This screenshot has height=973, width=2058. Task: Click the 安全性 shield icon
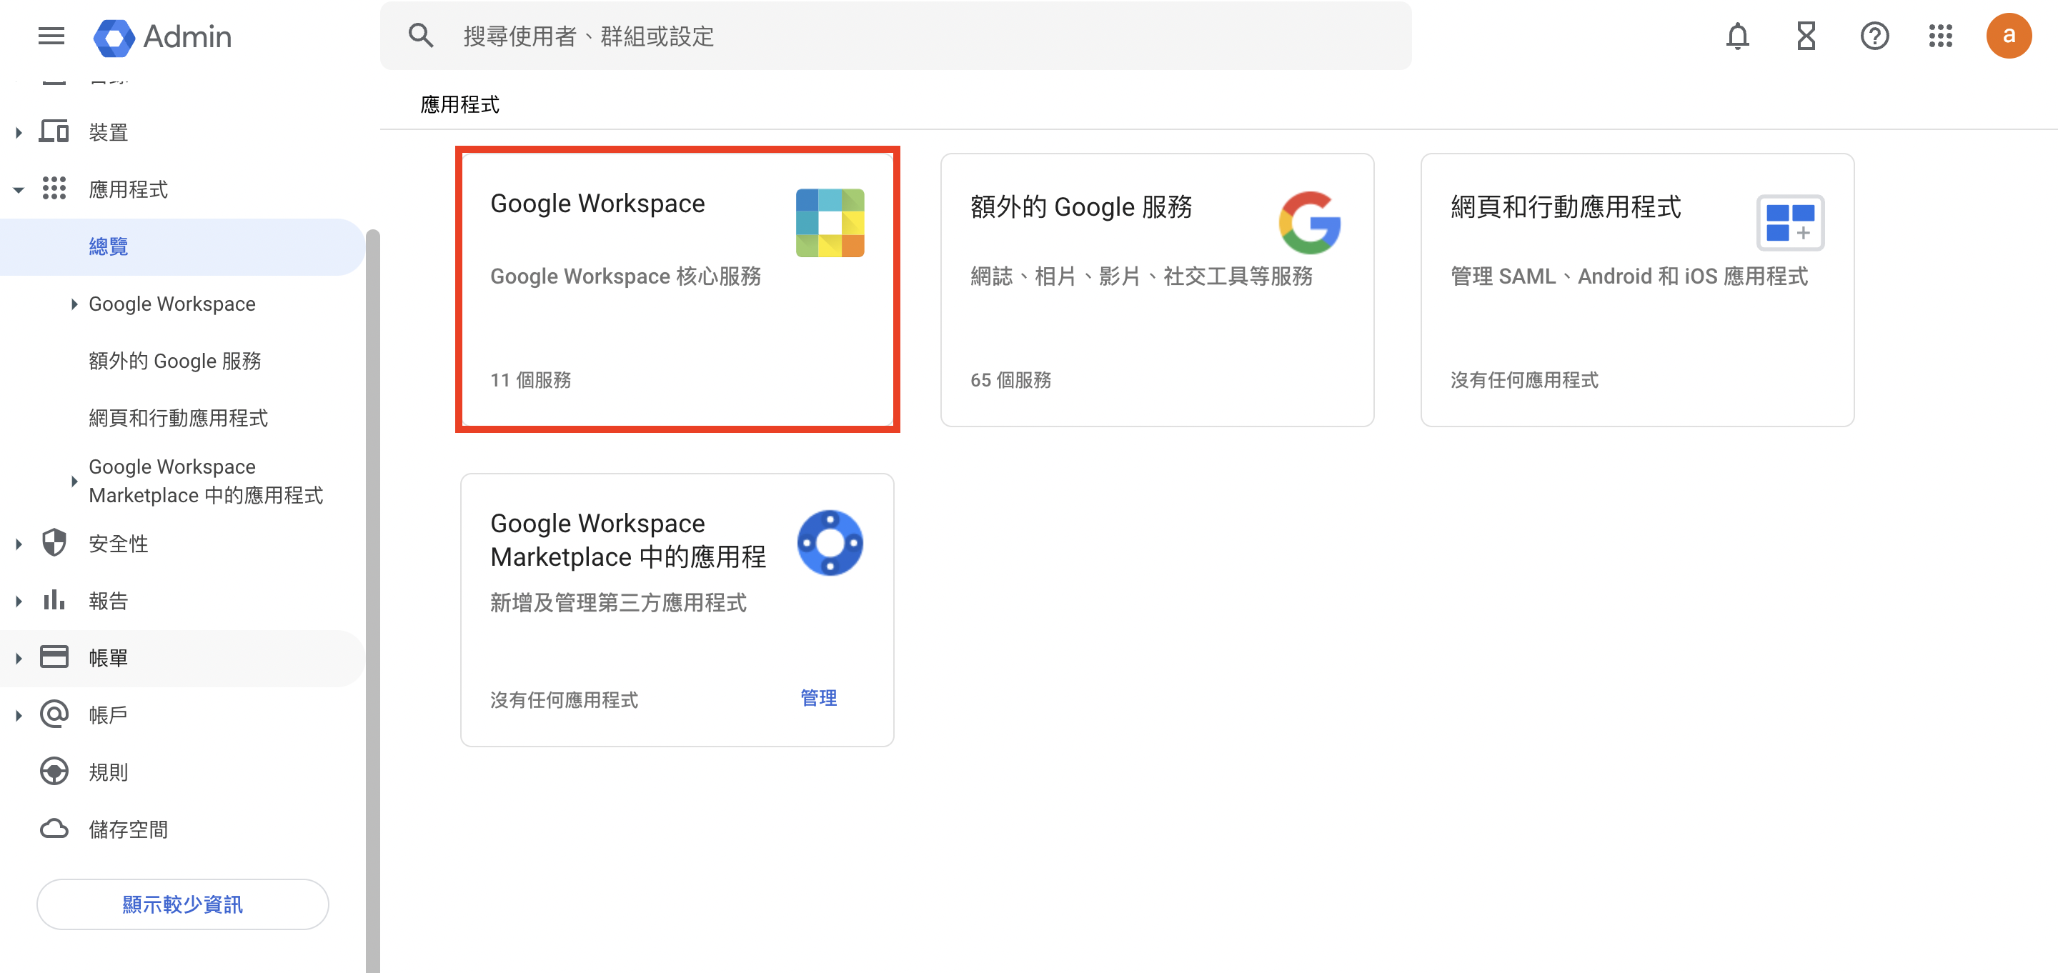[x=54, y=543]
